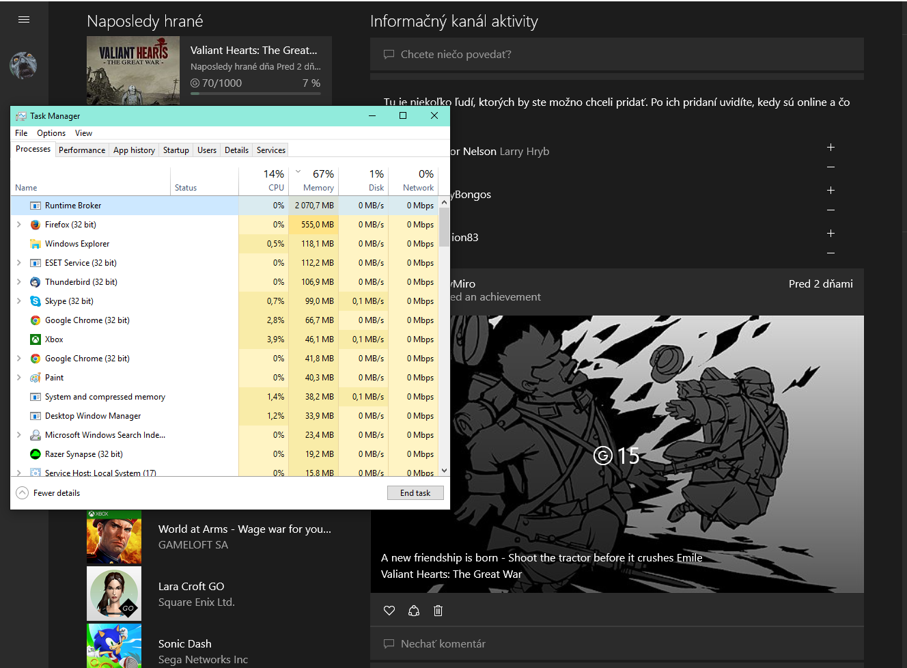Open the gorilla profile avatar in Xbox sidebar
This screenshot has width=907, height=668.
click(x=23, y=66)
